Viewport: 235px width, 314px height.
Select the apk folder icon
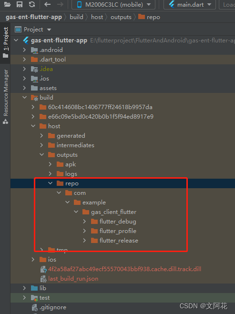pyautogui.click(x=60, y=164)
